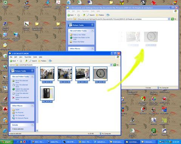Screen dimensions: 181x144
Task: Open the Favorites menu in CANON window
Action: 28,57
